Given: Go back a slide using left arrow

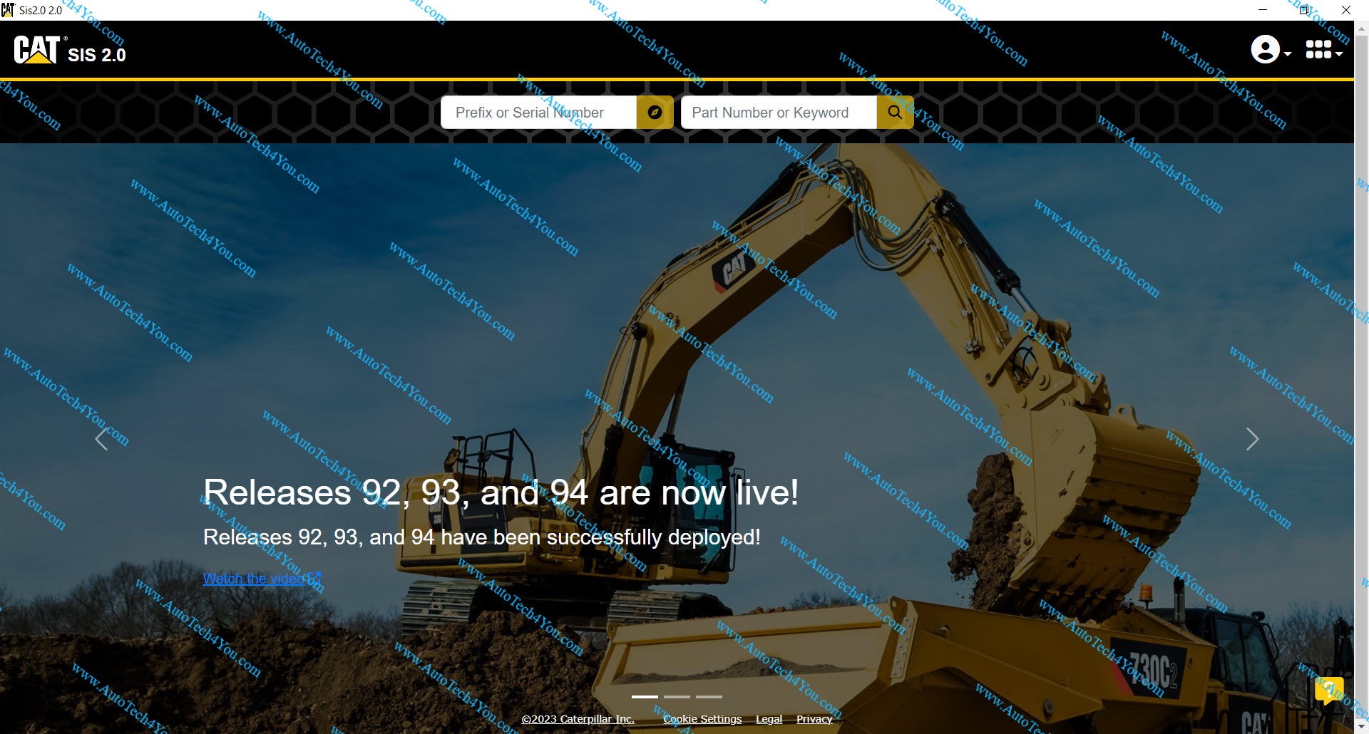Looking at the screenshot, I should coord(102,439).
